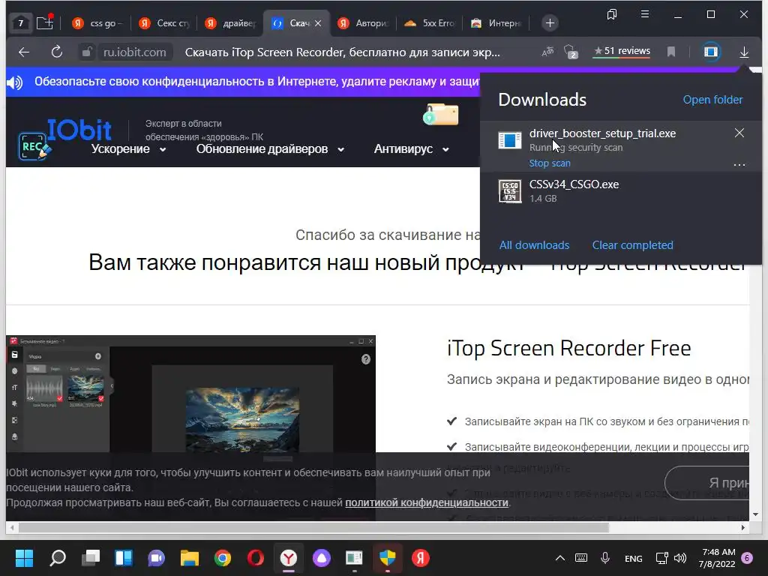Open 'All downloads' link

(534, 245)
